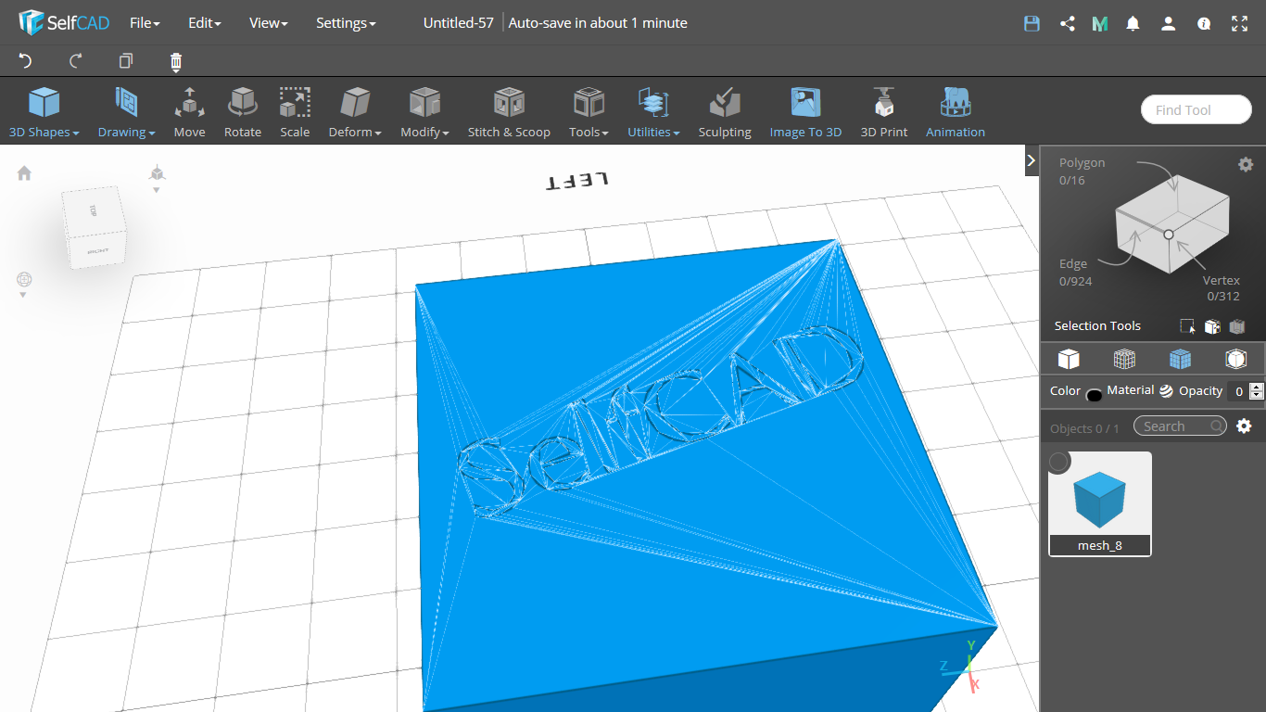Switch to solid plus wireframe mode
Screen dimensions: 1266x712
[1180, 359]
